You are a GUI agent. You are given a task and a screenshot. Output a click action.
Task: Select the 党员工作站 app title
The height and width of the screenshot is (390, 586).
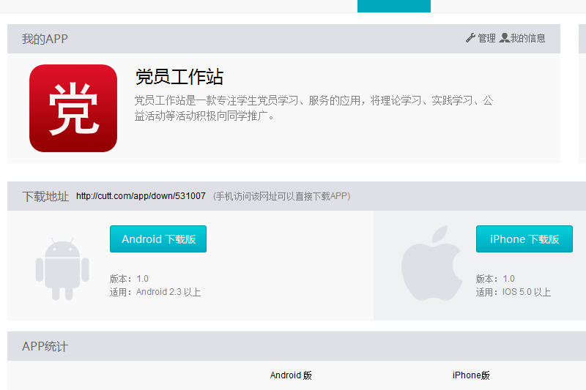[x=179, y=77]
